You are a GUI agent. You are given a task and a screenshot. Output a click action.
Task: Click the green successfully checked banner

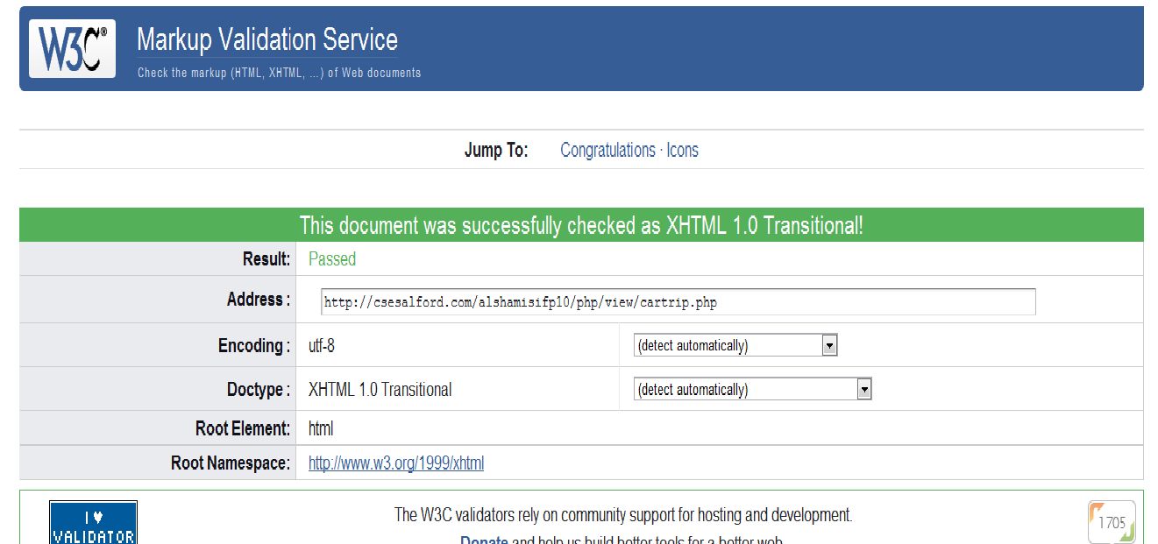tap(581, 225)
